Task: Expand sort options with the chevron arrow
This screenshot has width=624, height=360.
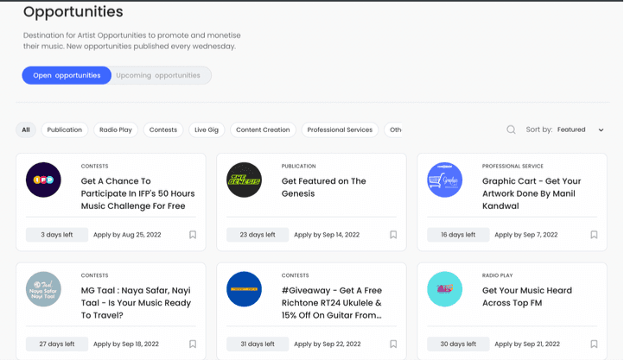Action: pos(601,130)
